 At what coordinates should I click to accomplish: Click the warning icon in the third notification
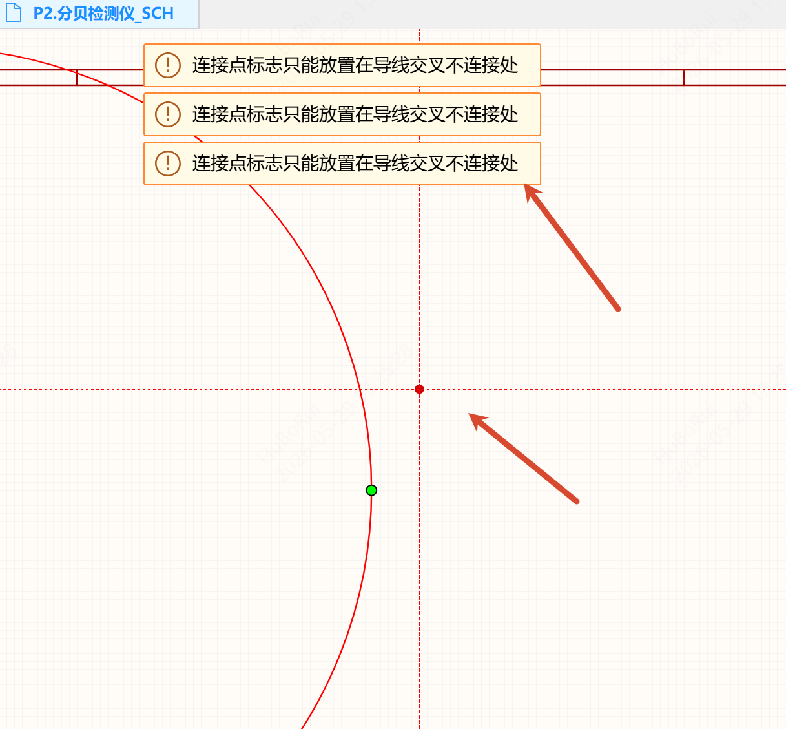(168, 164)
